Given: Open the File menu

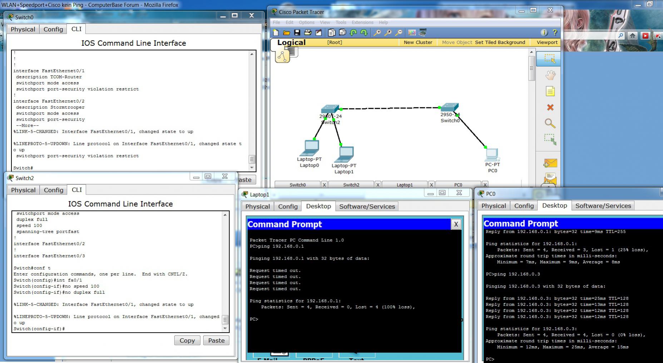Looking at the screenshot, I should pyautogui.click(x=277, y=22).
